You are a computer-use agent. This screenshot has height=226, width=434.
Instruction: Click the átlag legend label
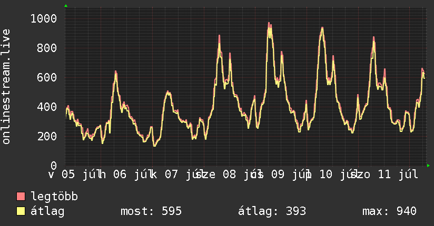pyautogui.click(x=47, y=211)
